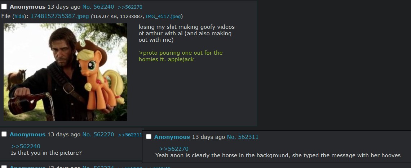The height and width of the screenshot is (168, 411).
Task: Tick the checkbox in popup post 562311
Action: tap(149, 137)
